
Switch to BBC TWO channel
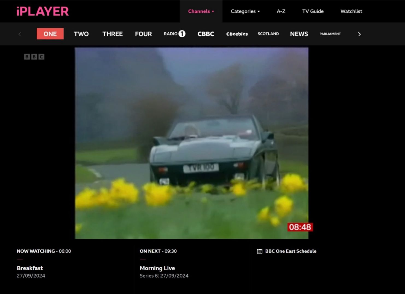pyautogui.click(x=81, y=34)
